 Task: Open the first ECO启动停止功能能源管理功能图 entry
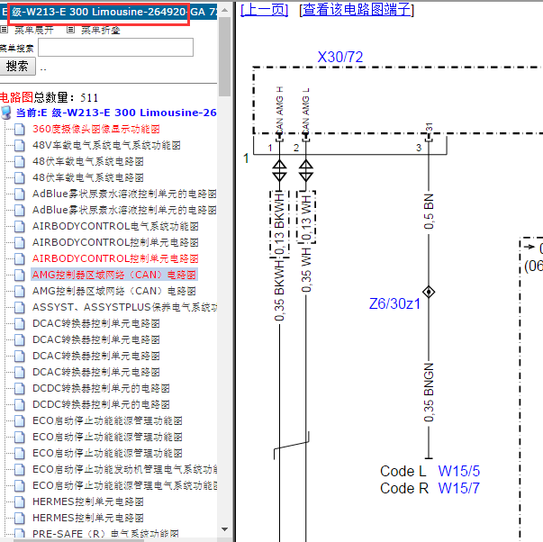click(x=107, y=420)
